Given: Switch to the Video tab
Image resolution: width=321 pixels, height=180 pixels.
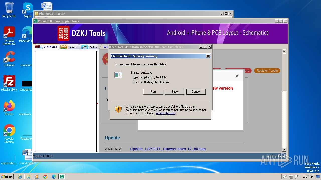Looking at the screenshot, I should pyautogui.click(x=89, y=47).
